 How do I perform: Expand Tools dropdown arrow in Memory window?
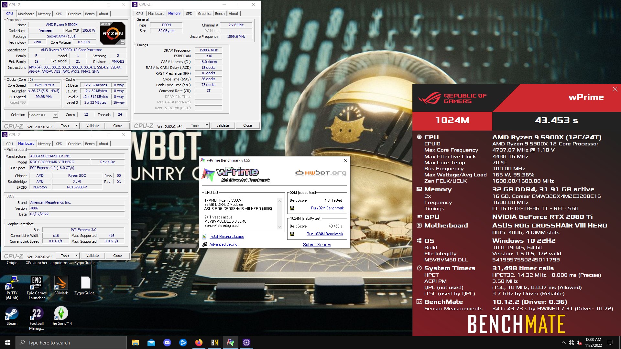[x=207, y=125]
